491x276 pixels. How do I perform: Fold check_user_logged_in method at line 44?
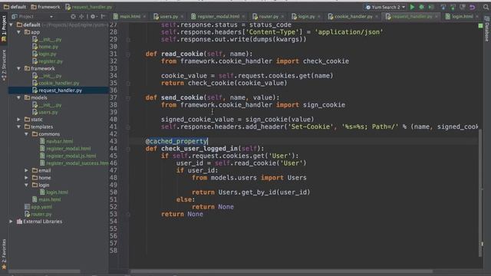click(128, 149)
